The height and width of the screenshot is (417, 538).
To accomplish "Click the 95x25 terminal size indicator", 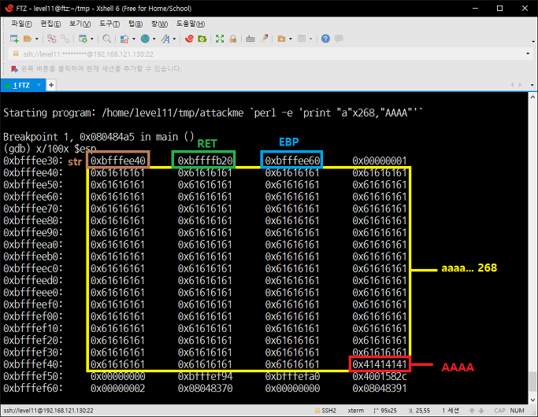I will pos(385,411).
